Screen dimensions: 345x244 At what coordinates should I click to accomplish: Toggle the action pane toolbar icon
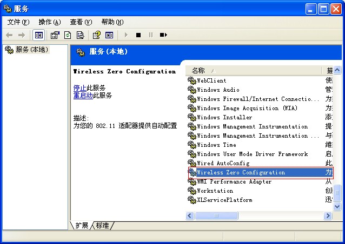109,35
